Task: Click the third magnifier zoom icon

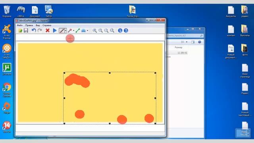Action: pyautogui.click(x=106, y=31)
